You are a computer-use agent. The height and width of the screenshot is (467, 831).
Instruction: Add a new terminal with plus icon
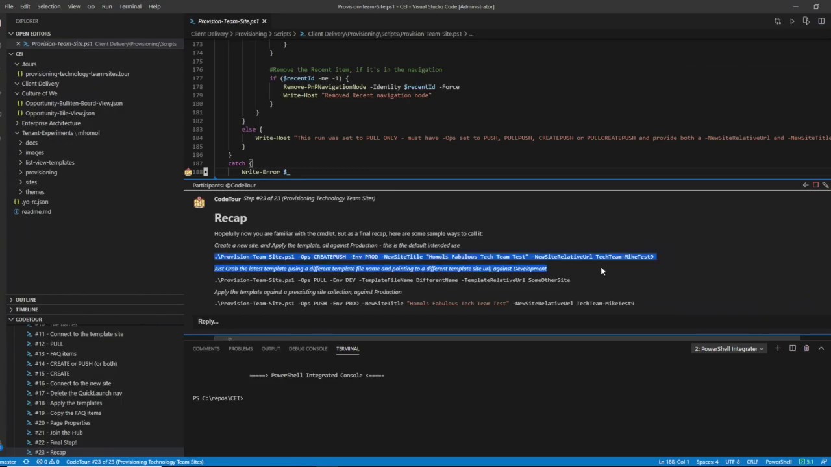pyautogui.click(x=778, y=348)
